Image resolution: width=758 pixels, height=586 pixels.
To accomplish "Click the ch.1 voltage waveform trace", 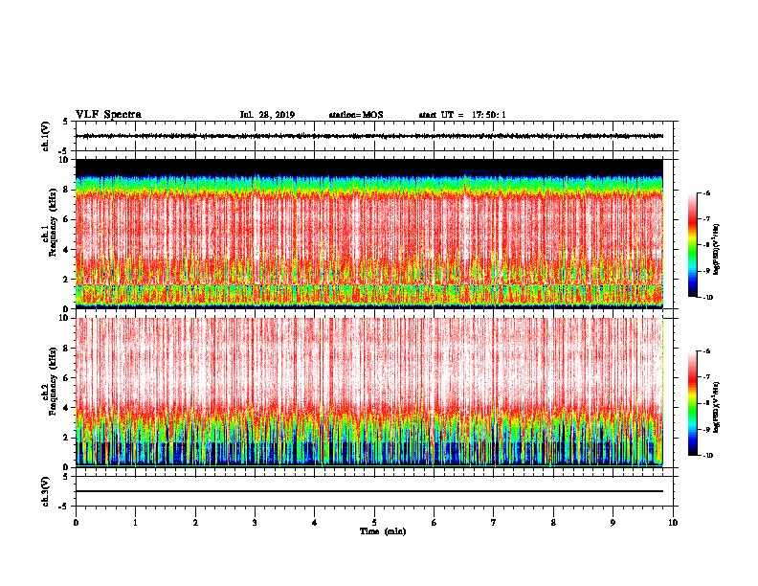I will tap(369, 136).
